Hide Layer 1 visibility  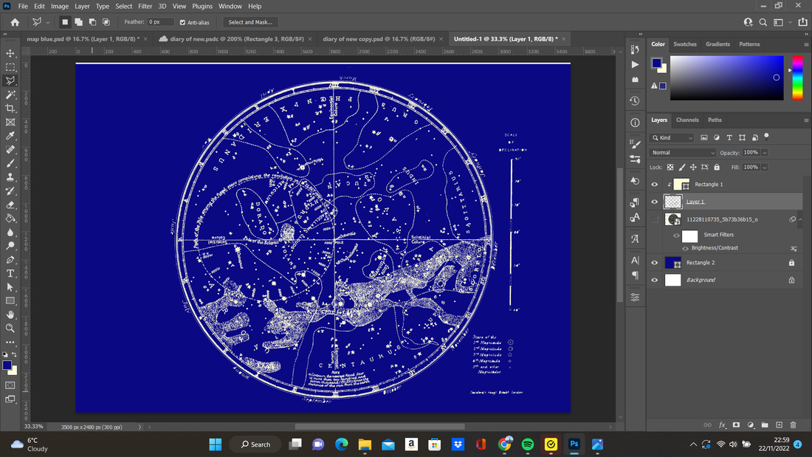click(655, 202)
